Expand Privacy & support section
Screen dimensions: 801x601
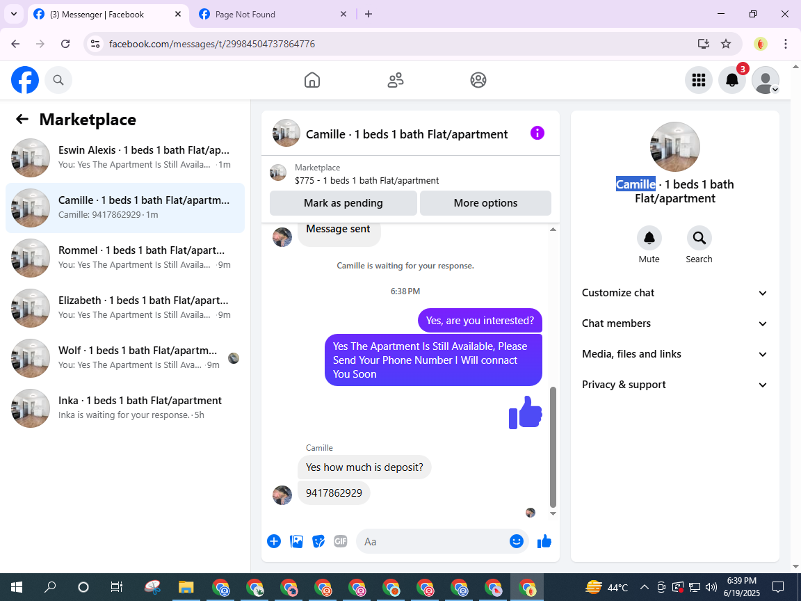pos(675,385)
